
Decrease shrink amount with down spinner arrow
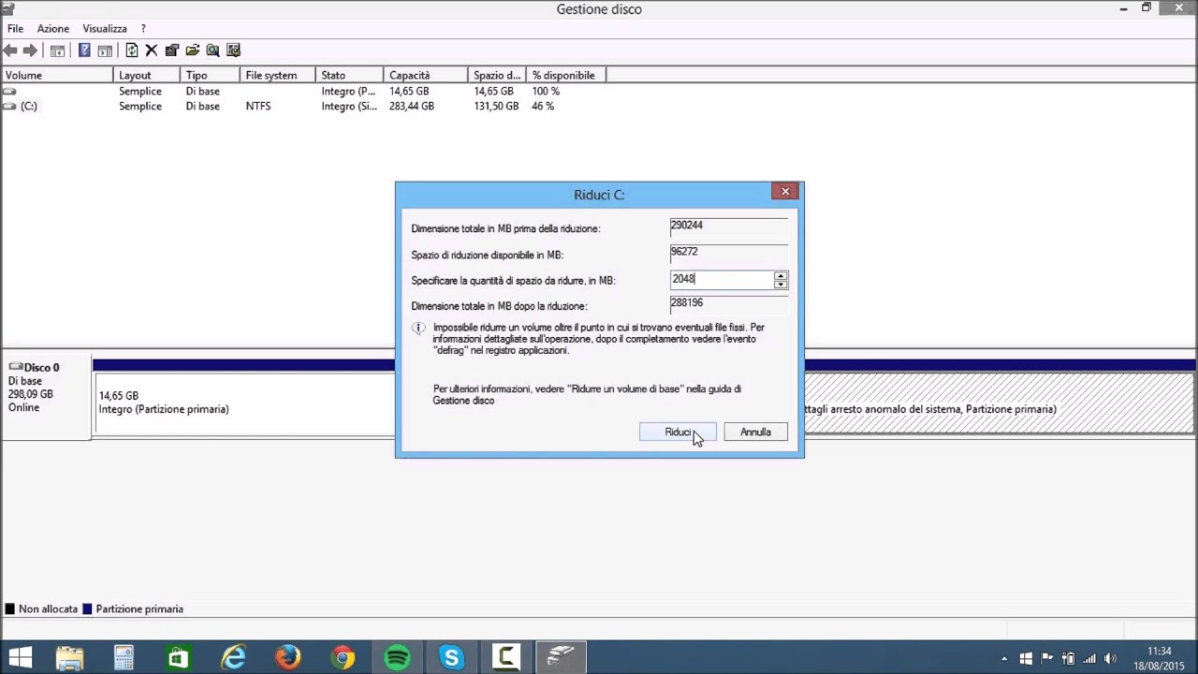click(x=781, y=284)
